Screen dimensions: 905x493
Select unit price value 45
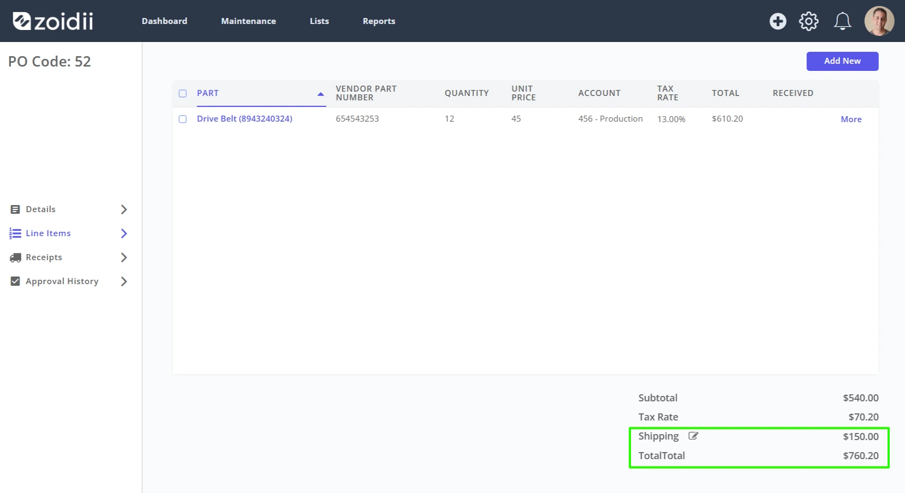pos(516,119)
